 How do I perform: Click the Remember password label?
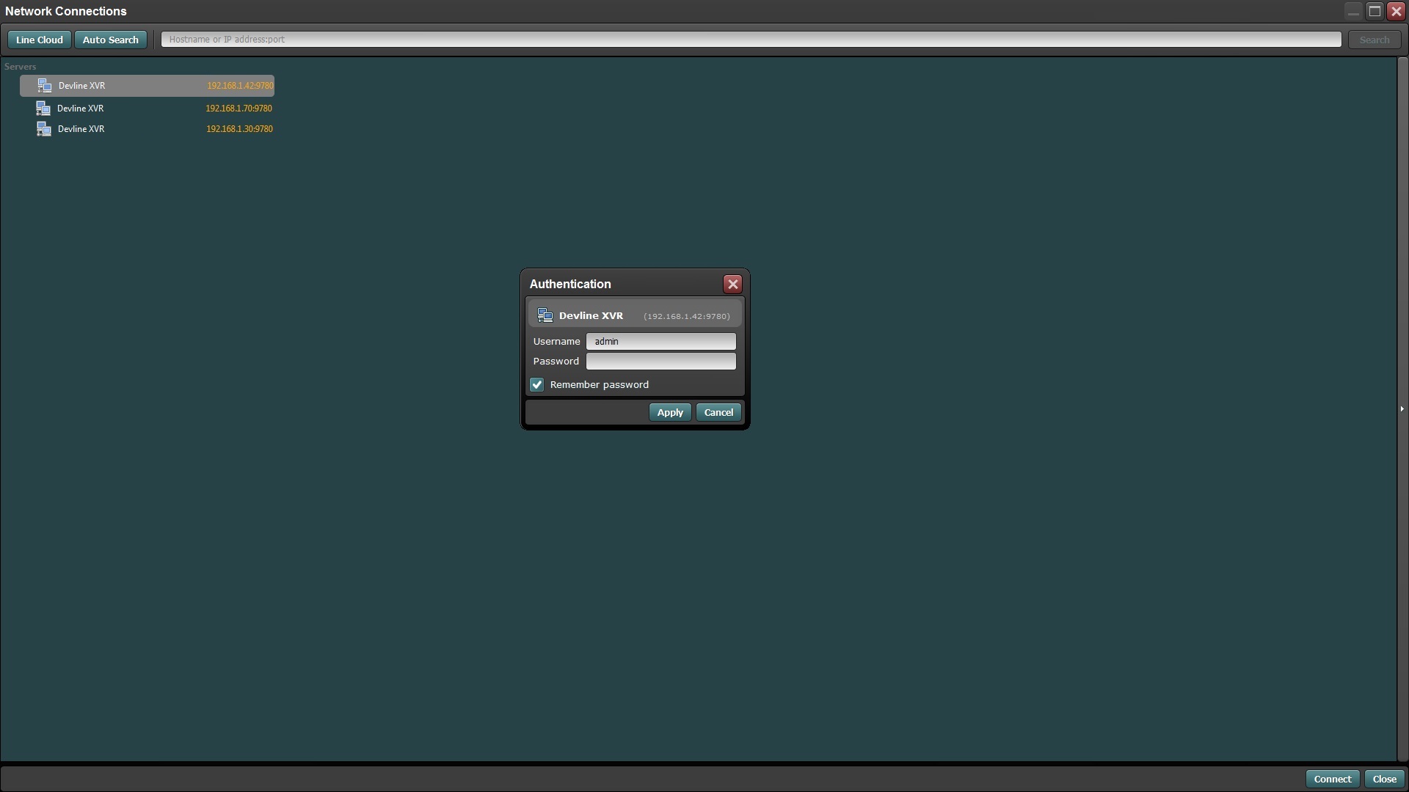600,385
